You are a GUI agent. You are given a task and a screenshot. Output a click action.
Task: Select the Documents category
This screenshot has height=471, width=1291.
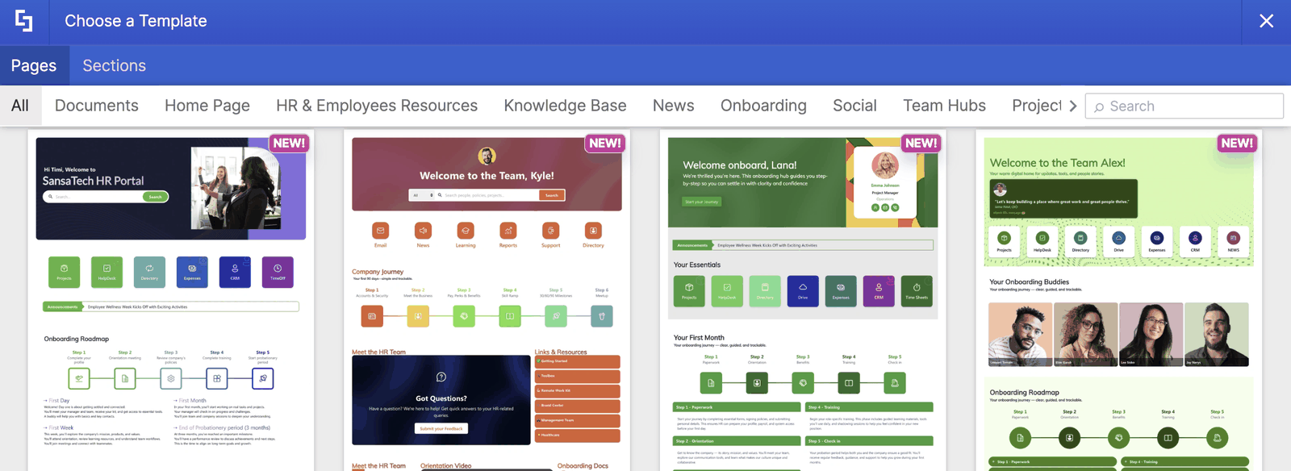click(97, 106)
